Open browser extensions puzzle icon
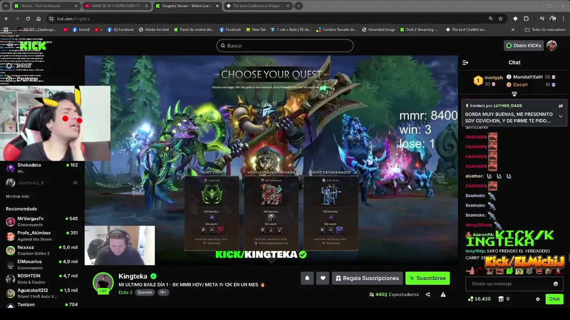Screen dimensions: 570x320 click(x=526, y=19)
